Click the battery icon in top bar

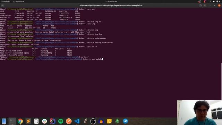[x=217, y=1]
